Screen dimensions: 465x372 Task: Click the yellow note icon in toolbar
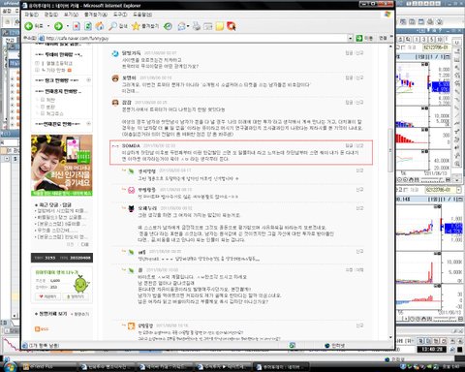pos(220,26)
